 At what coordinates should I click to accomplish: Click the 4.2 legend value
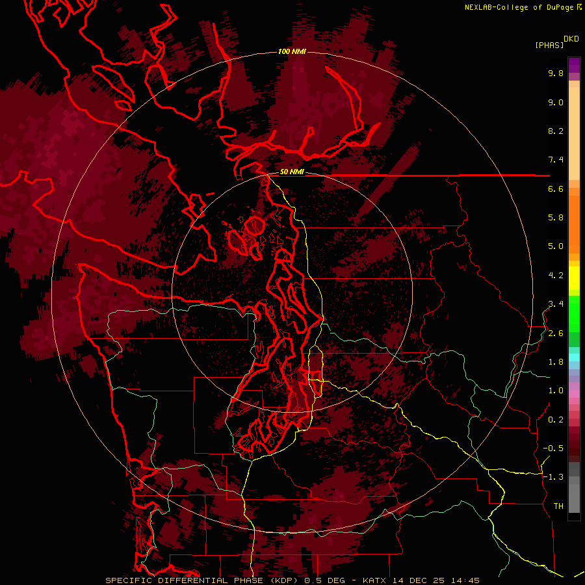[x=556, y=276]
